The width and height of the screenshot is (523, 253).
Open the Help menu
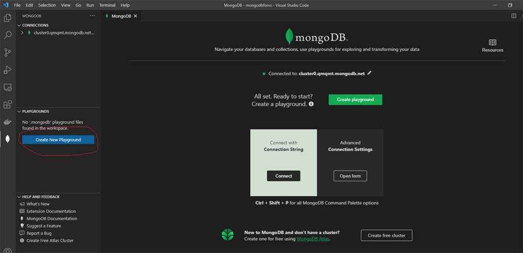click(x=125, y=5)
